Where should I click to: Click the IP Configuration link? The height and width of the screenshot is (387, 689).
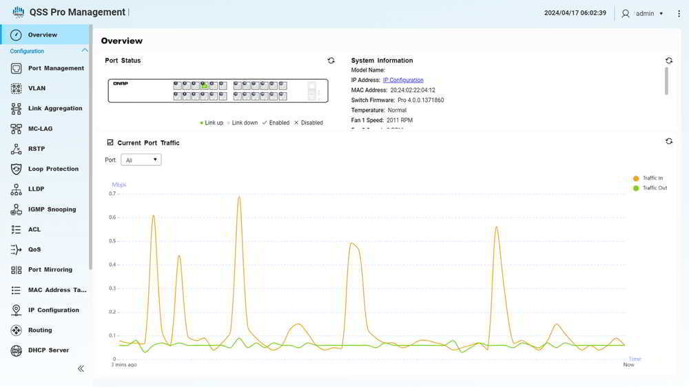point(403,81)
